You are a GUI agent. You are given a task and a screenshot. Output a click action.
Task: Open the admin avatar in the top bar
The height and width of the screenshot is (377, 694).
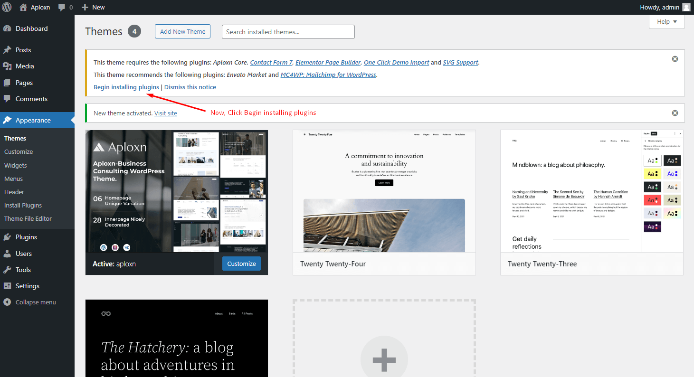(686, 7)
